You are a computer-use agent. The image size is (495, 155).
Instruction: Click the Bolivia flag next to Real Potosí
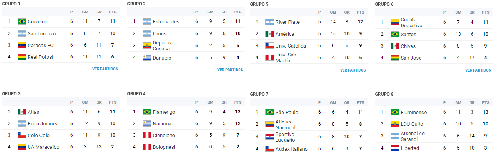[22, 57]
